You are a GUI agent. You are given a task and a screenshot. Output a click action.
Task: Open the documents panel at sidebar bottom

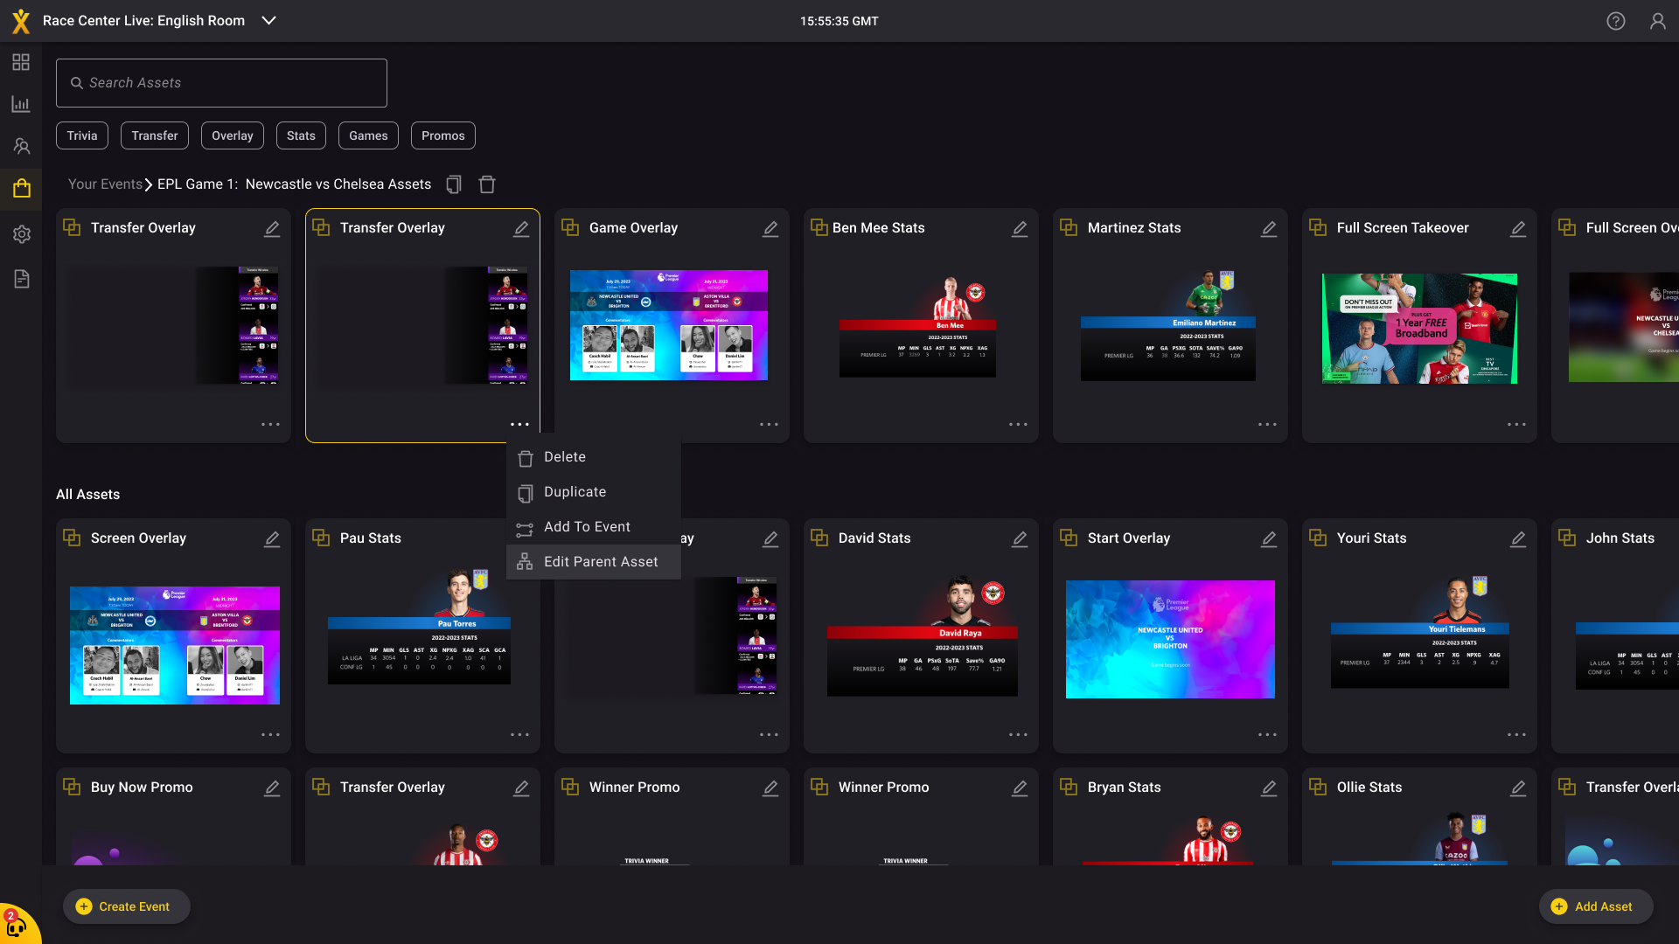[x=21, y=278]
